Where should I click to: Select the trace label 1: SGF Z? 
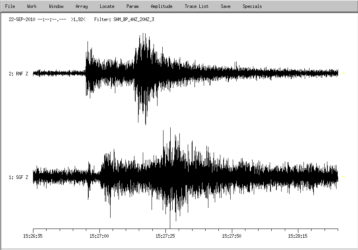[18, 177]
